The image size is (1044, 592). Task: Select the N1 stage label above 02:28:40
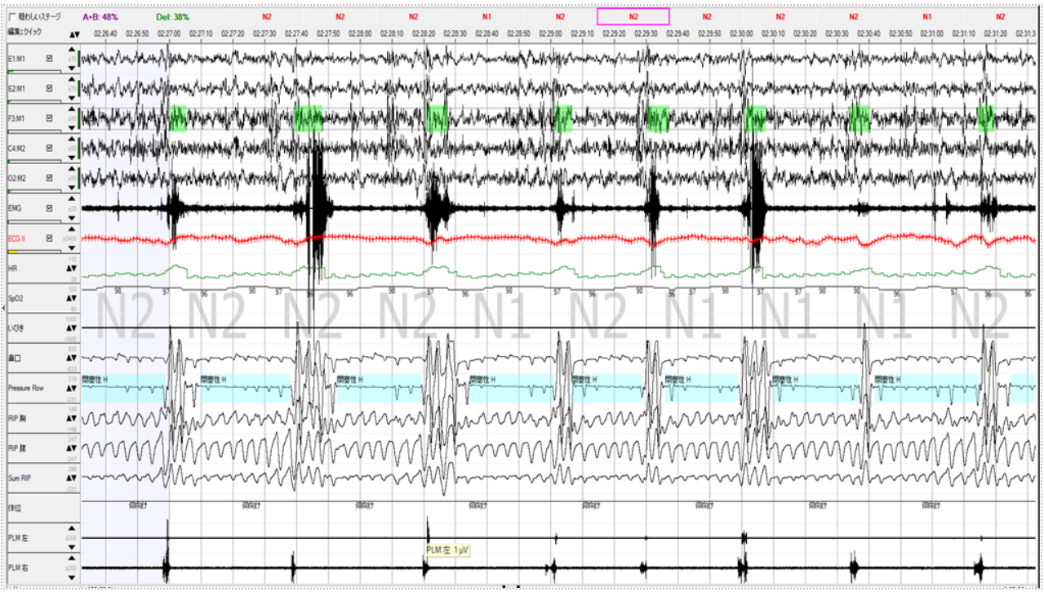(x=486, y=16)
